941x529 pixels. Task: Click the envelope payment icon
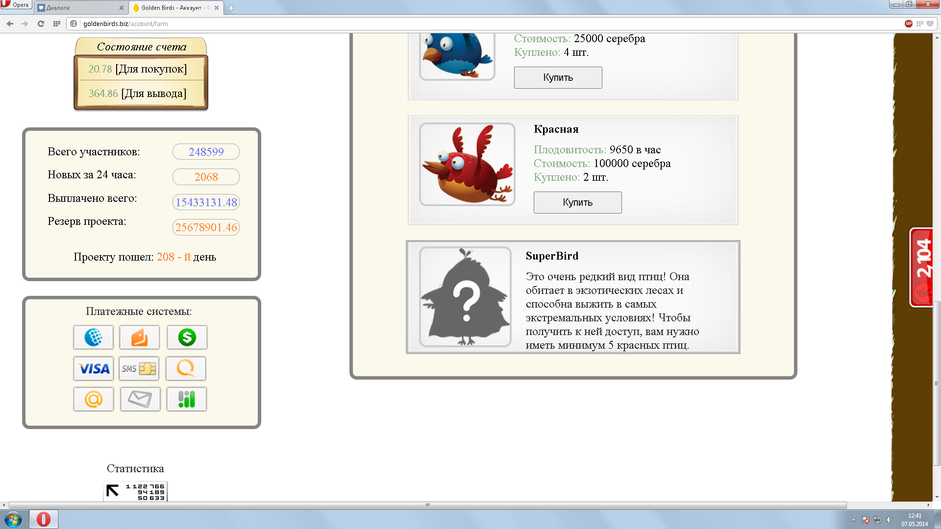click(140, 399)
